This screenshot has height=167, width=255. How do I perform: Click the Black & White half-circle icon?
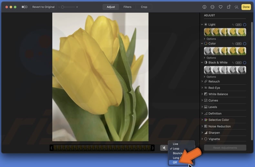coord(206,62)
